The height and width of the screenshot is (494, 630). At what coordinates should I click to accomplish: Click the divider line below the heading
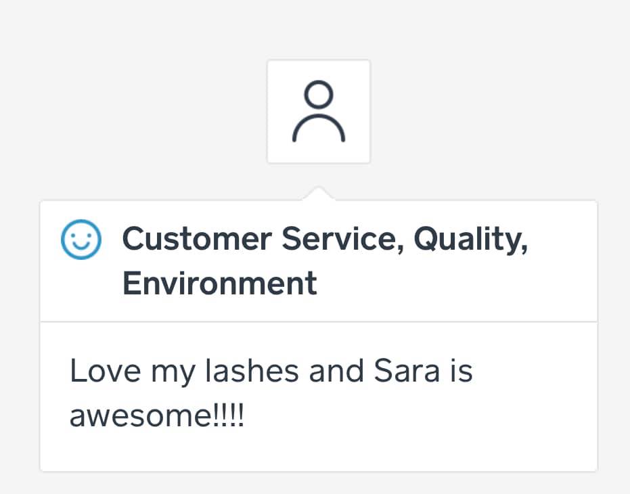[x=319, y=321]
